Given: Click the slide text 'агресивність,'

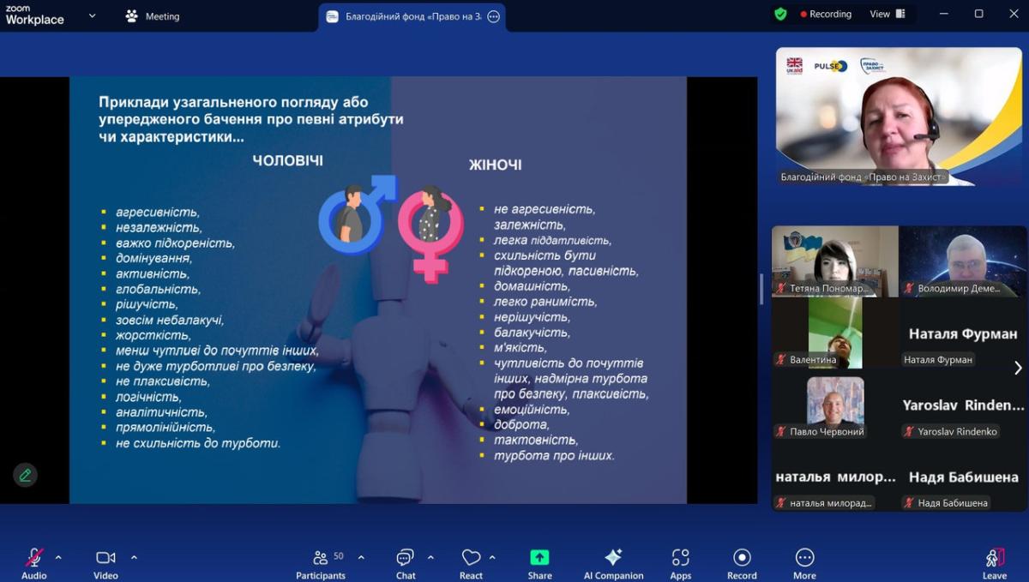Looking at the screenshot, I should 157,212.
